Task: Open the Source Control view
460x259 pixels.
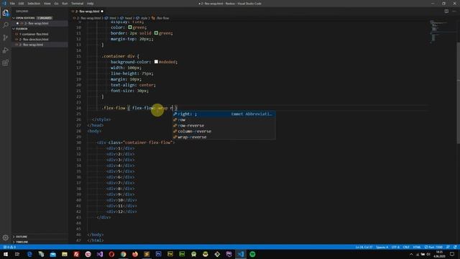Action: coord(6,37)
